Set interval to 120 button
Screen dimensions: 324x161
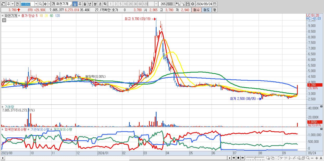(145, 4)
